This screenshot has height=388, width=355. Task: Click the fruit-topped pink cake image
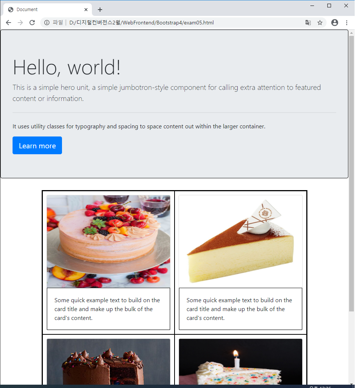click(108, 241)
